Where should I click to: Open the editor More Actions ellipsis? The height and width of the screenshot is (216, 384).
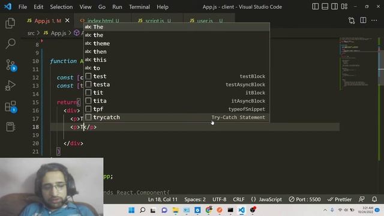(x=374, y=20)
